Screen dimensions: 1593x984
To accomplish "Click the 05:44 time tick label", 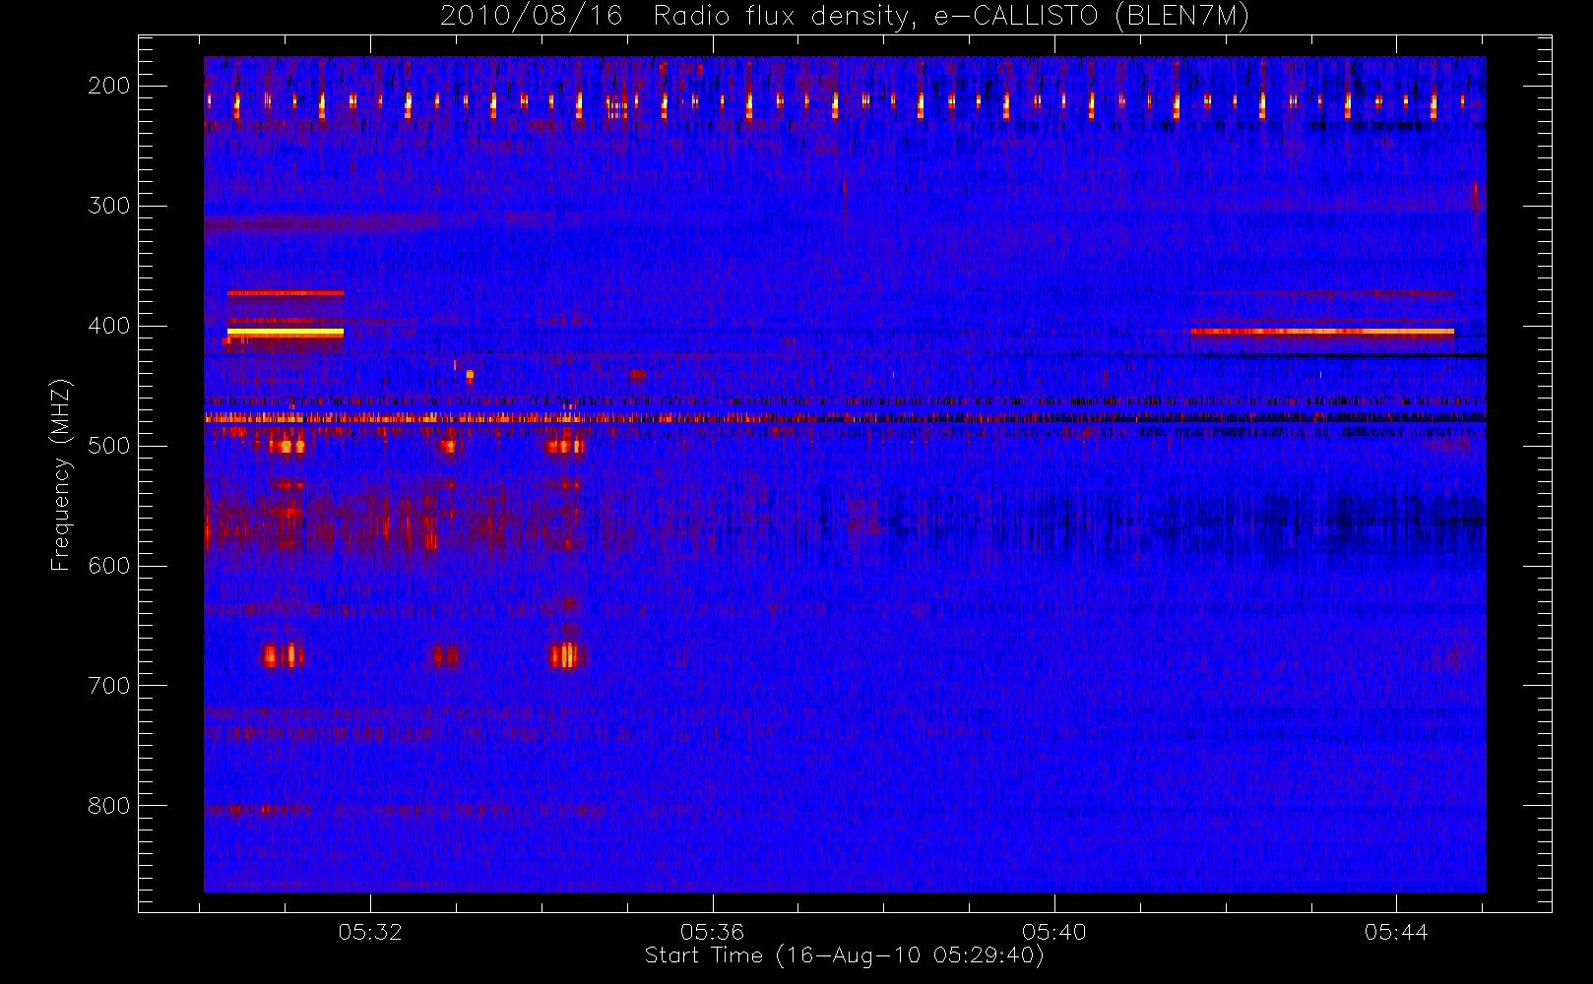I will click(x=1396, y=932).
